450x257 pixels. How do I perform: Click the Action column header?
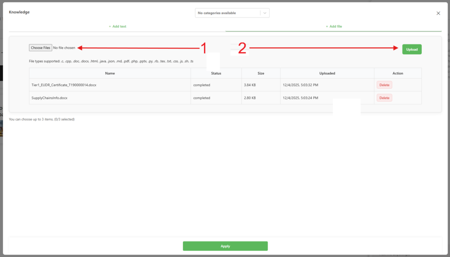tap(397, 73)
